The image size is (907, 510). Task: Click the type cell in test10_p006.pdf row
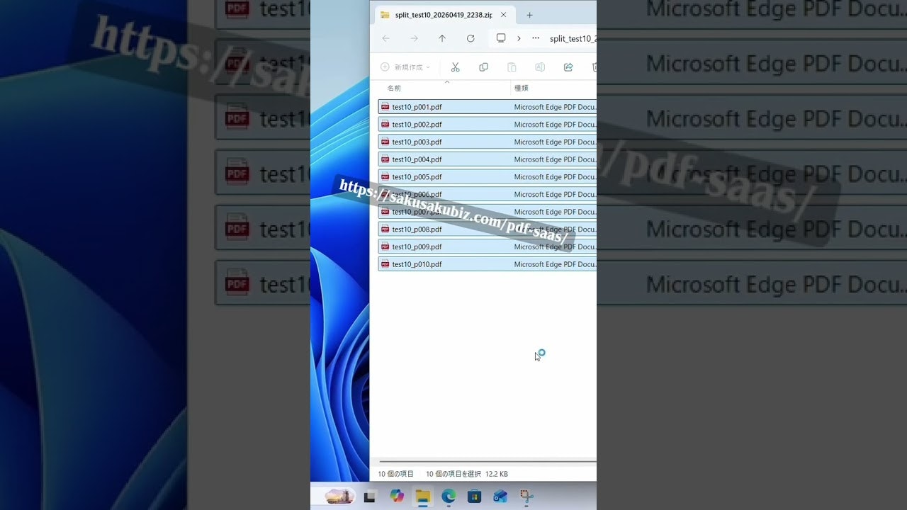click(x=555, y=195)
